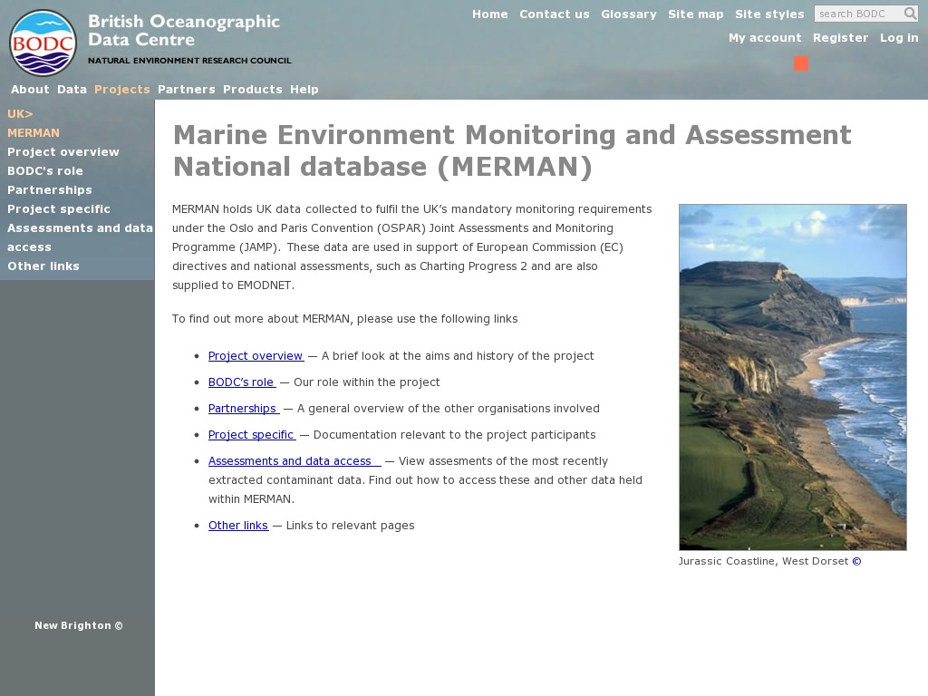928x696 pixels.
Task: Follow the BODC's role link in content
Action: coord(241,382)
